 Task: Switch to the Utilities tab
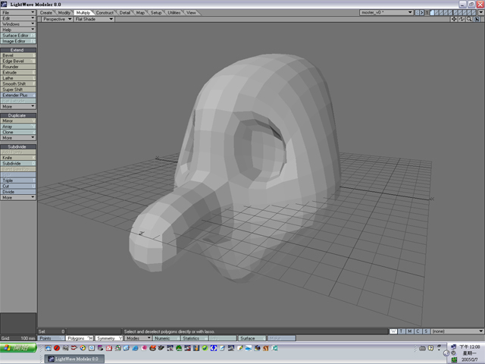(174, 13)
